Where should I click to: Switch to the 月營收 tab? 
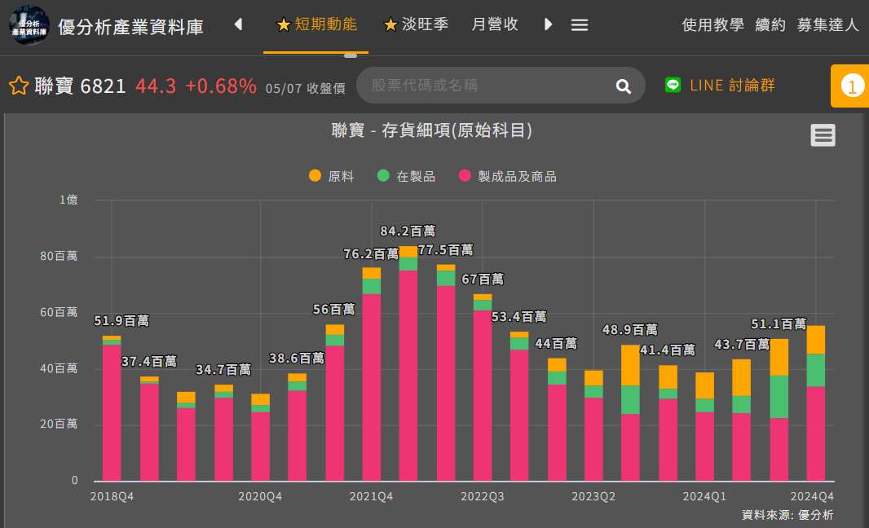click(495, 24)
